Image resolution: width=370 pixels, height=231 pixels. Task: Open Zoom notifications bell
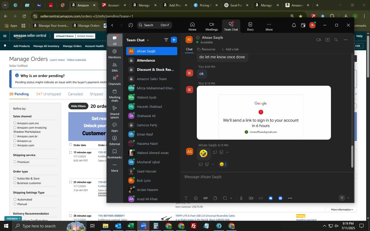294,25
